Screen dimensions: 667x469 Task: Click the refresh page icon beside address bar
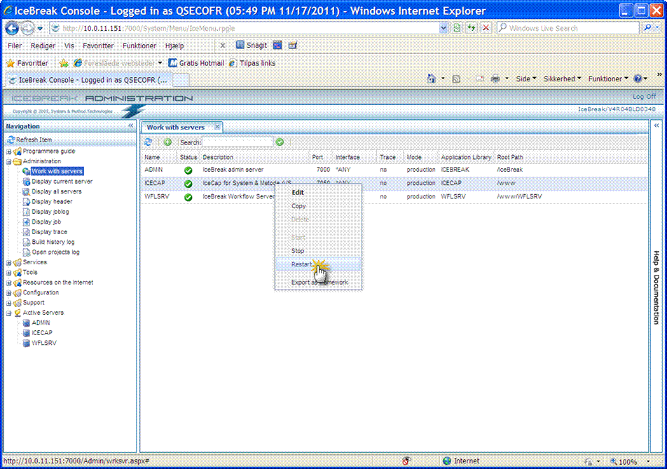(472, 28)
